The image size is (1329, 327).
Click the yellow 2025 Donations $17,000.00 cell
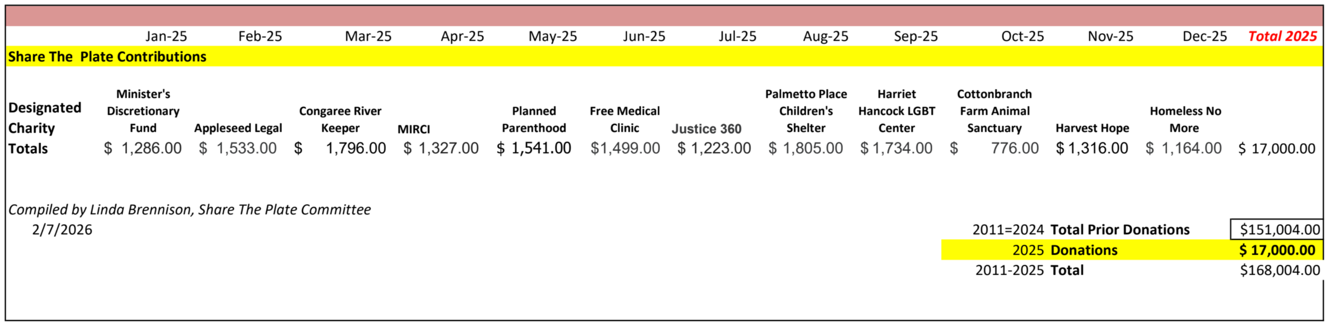[x=1277, y=250]
